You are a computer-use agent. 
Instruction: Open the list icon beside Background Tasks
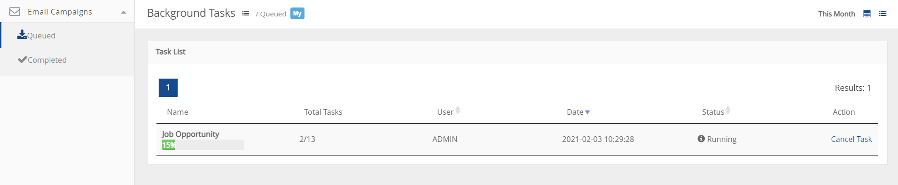[x=245, y=14]
